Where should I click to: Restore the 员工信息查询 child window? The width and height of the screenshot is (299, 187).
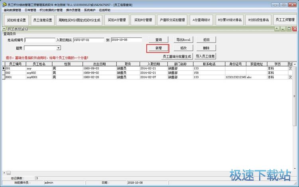pos(289,29)
